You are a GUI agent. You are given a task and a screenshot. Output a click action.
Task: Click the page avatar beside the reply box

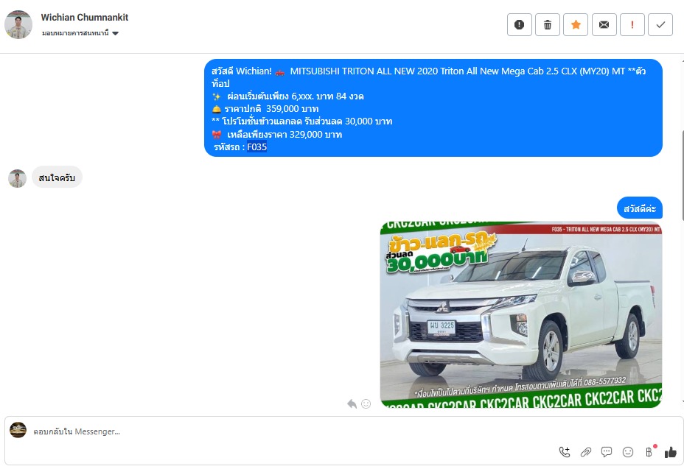18,430
